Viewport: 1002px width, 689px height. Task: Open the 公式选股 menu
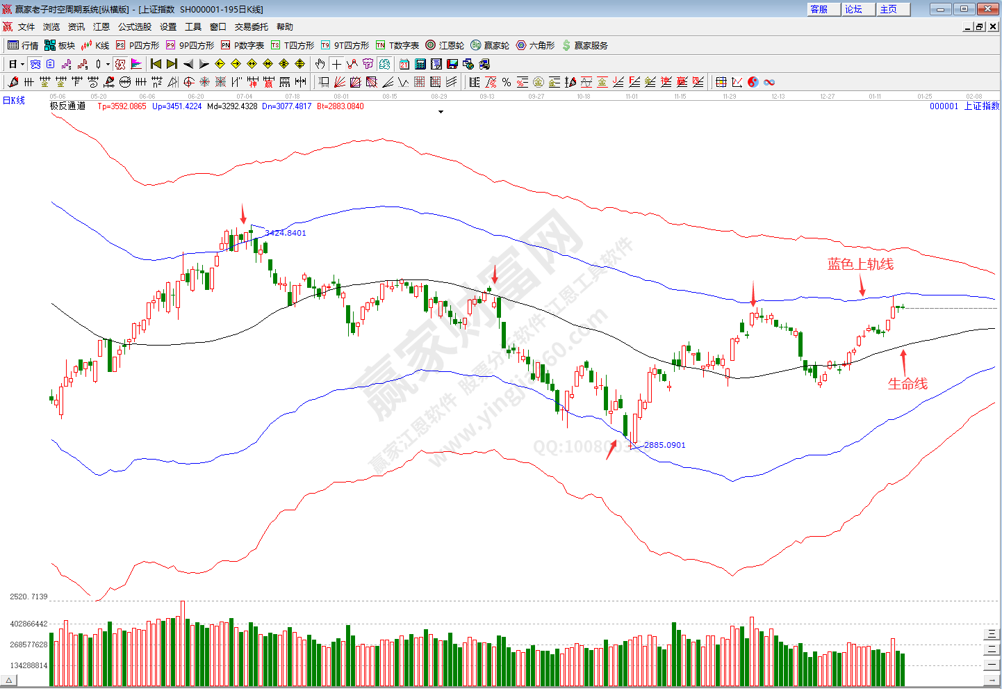click(135, 27)
